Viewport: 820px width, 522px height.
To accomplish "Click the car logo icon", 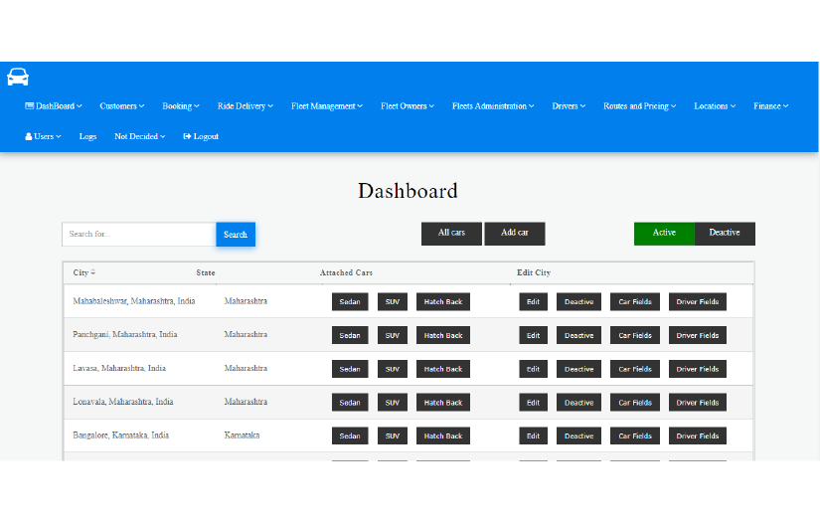I will 18,77.
